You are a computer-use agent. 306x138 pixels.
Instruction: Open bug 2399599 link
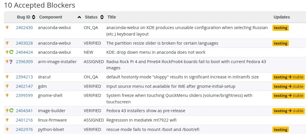(24, 95)
